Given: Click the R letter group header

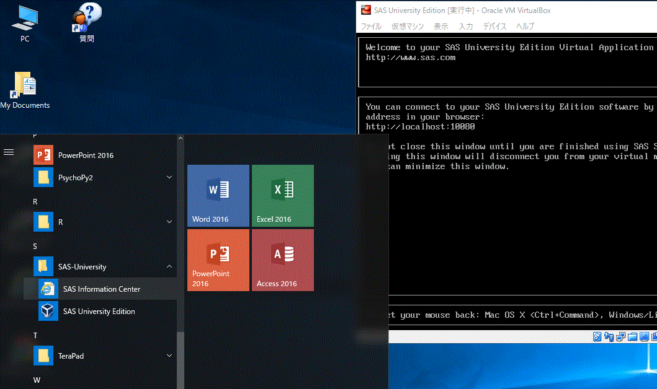Looking at the screenshot, I should point(35,201).
